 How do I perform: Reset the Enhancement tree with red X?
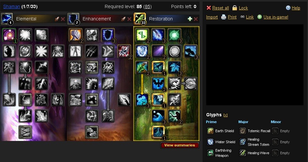pyautogui.click(x=129, y=19)
